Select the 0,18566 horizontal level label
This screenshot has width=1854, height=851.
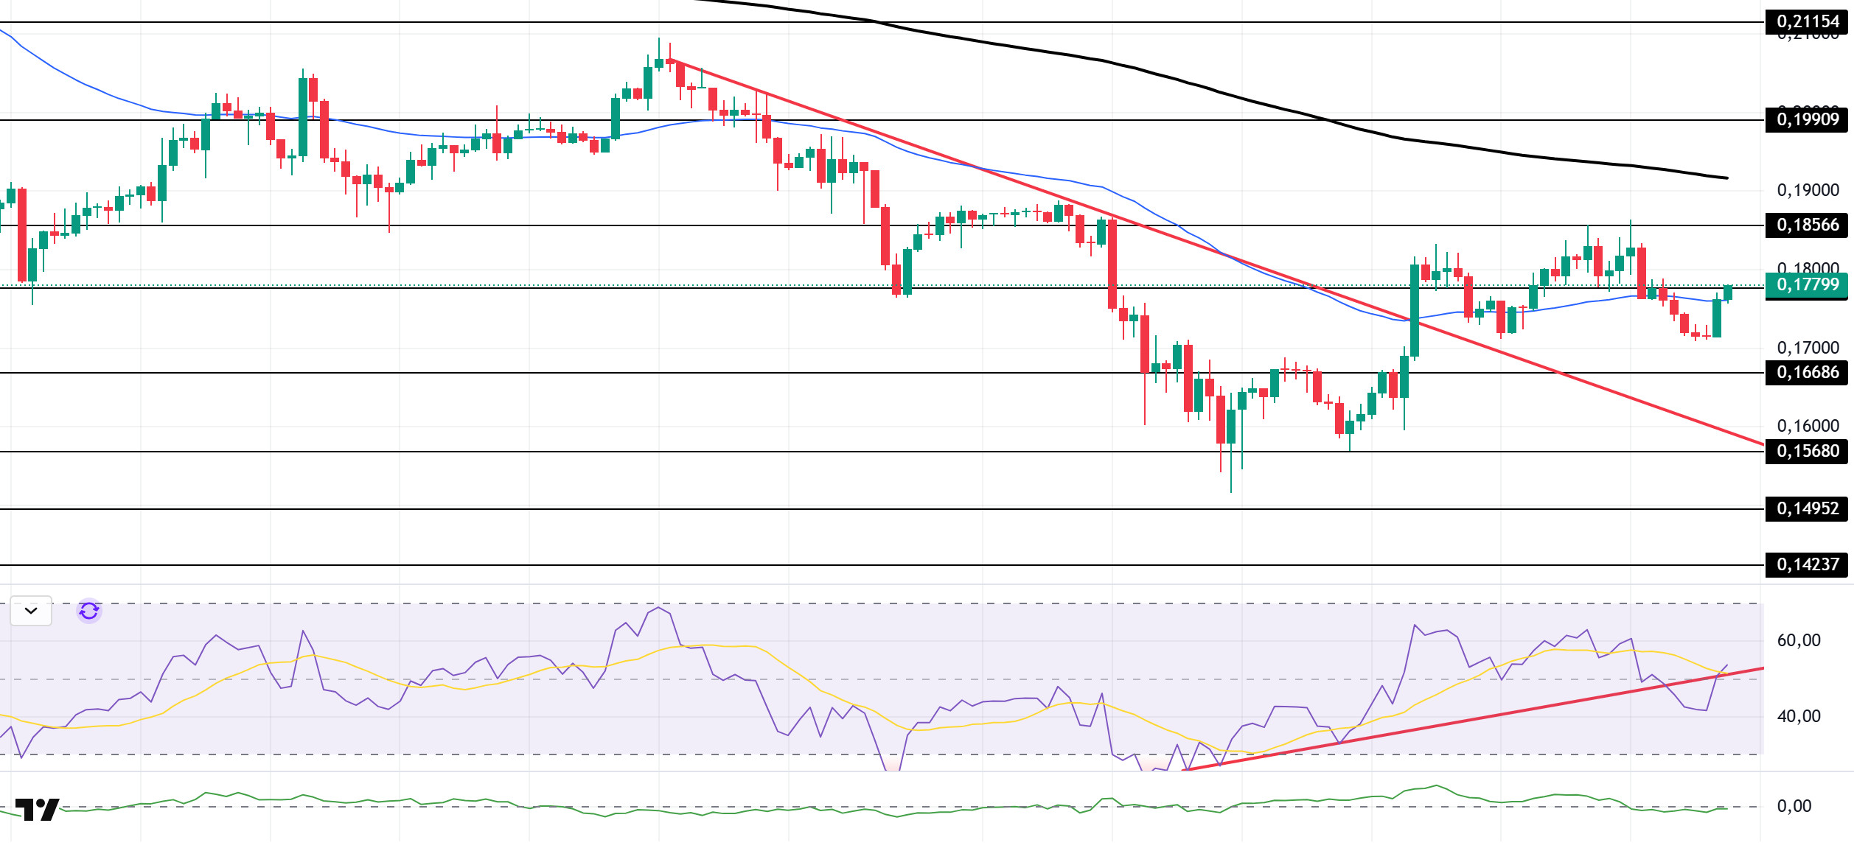pos(1807,225)
